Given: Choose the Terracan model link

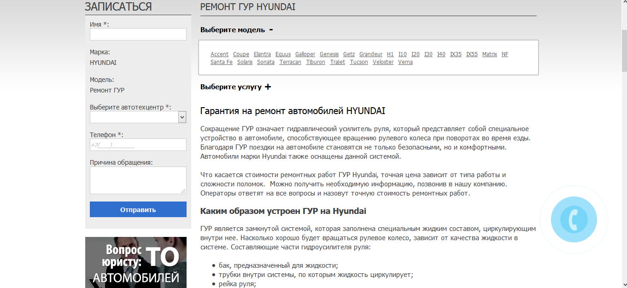Looking at the screenshot, I should tap(290, 62).
